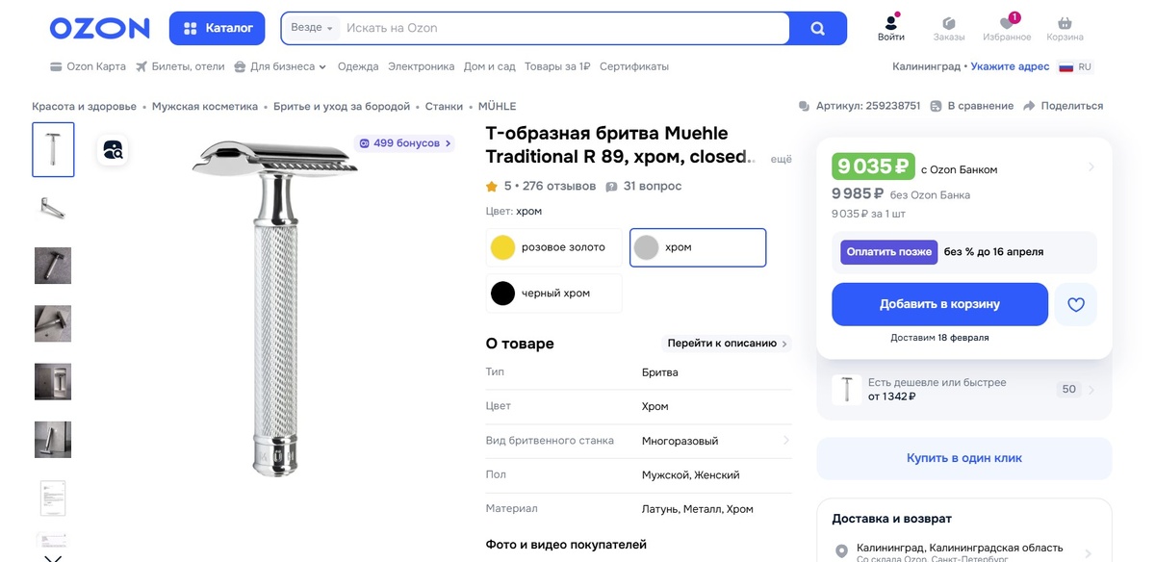The width and height of the screenshot is (1155, 562).
Task: Add to favorites with the heart button
Action: point(1076,304)
